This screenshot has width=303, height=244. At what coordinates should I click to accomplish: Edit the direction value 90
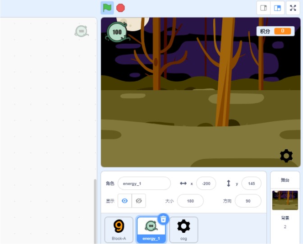(248, 201)
